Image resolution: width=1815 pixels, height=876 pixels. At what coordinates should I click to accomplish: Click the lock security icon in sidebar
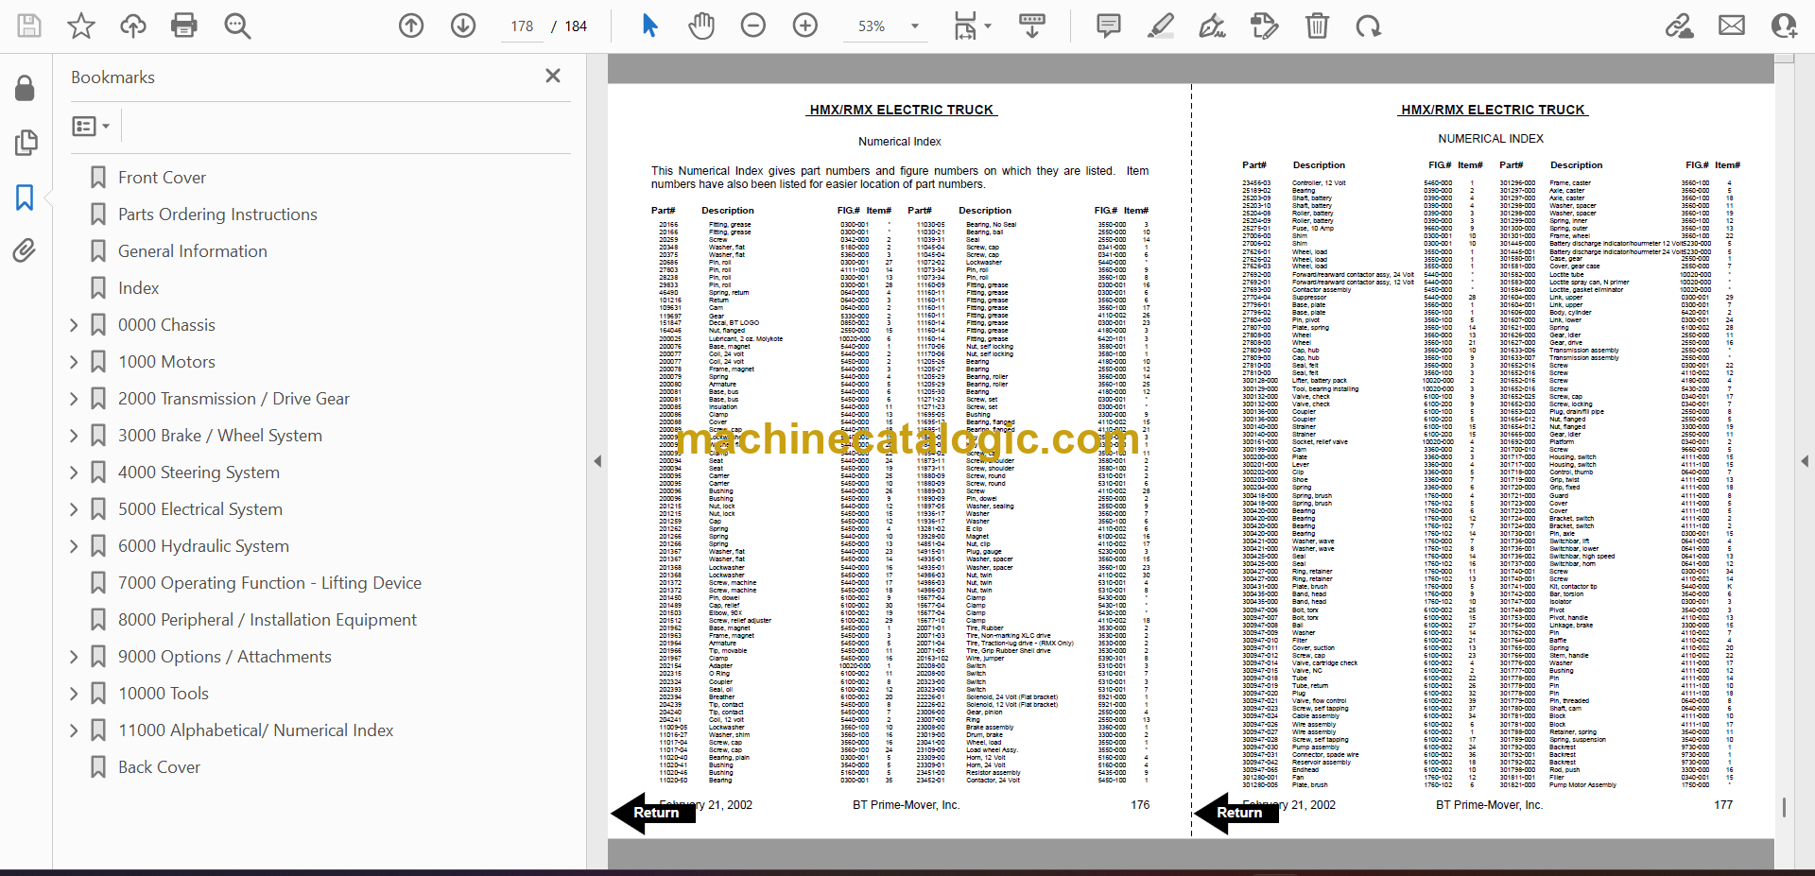coord(26,89)
